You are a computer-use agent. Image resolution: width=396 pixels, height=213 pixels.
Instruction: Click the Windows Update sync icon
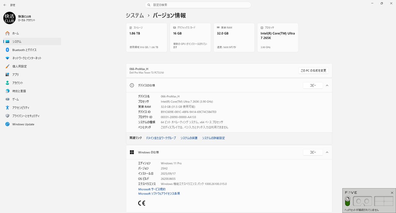7,124
